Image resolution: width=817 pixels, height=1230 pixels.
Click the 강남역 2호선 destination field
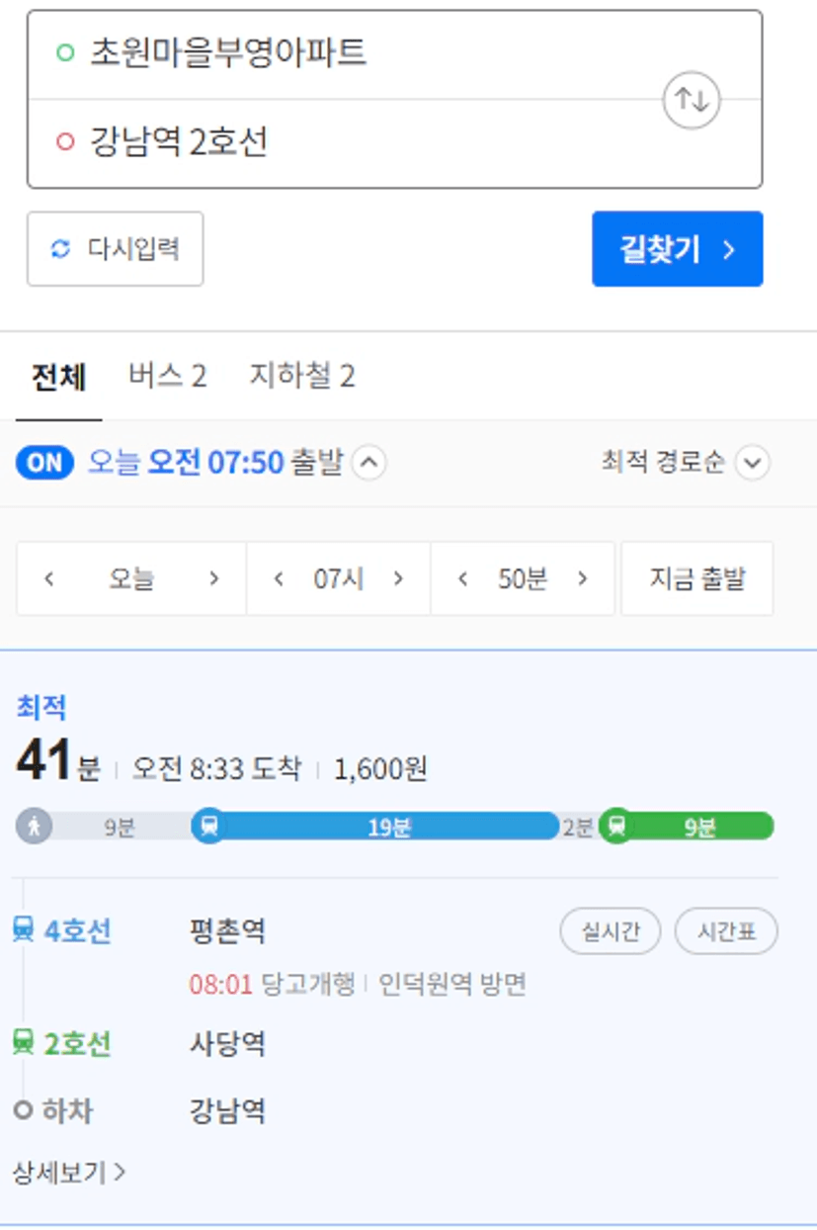[394, 143]
